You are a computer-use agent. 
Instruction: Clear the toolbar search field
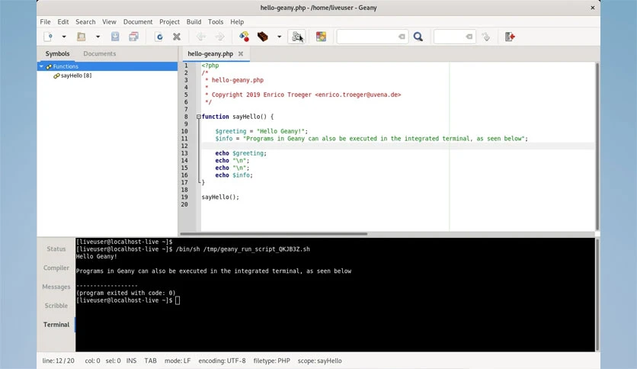(402, 37)
